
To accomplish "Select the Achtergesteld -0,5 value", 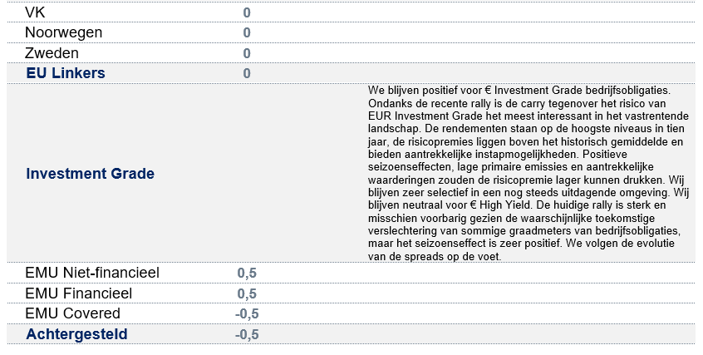I will point(246,334).
